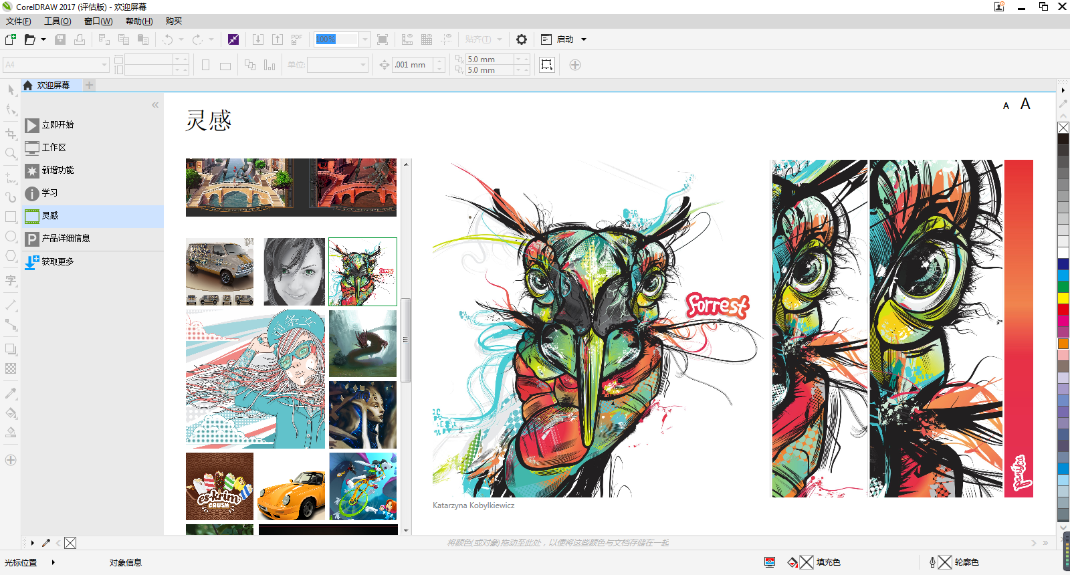The height and width of the screenshot is (575, 1070).
Task: Select the Zoom magnifier tool
Action: tap(11, 154)
